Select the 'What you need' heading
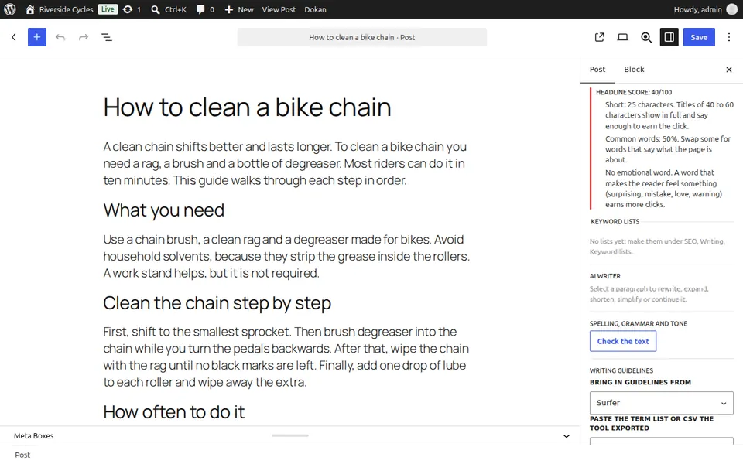 tap(164, 210)
